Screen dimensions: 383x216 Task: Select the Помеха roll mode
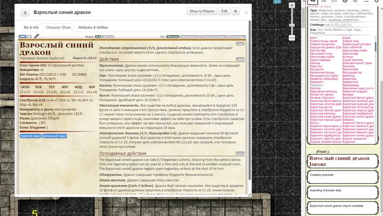pos(205,37)
